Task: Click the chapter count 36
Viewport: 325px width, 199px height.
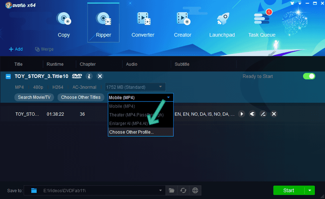Action: click(82, 114)
